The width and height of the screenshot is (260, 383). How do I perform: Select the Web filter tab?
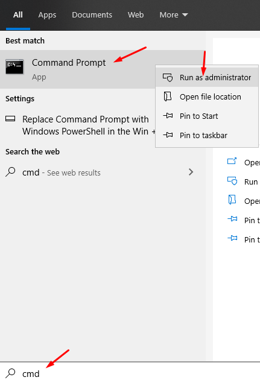point(136,15)
